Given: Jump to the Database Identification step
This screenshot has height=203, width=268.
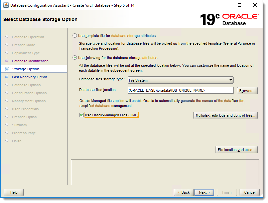Looking at the screenshot, I should [30, 61].
